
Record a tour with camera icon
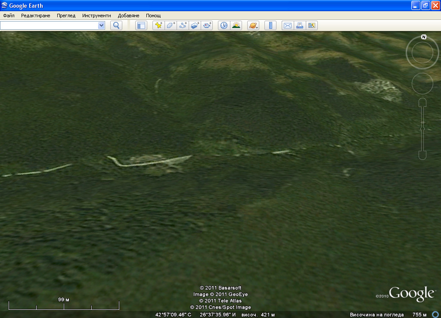pyautogui.click(x=207, y=25)
